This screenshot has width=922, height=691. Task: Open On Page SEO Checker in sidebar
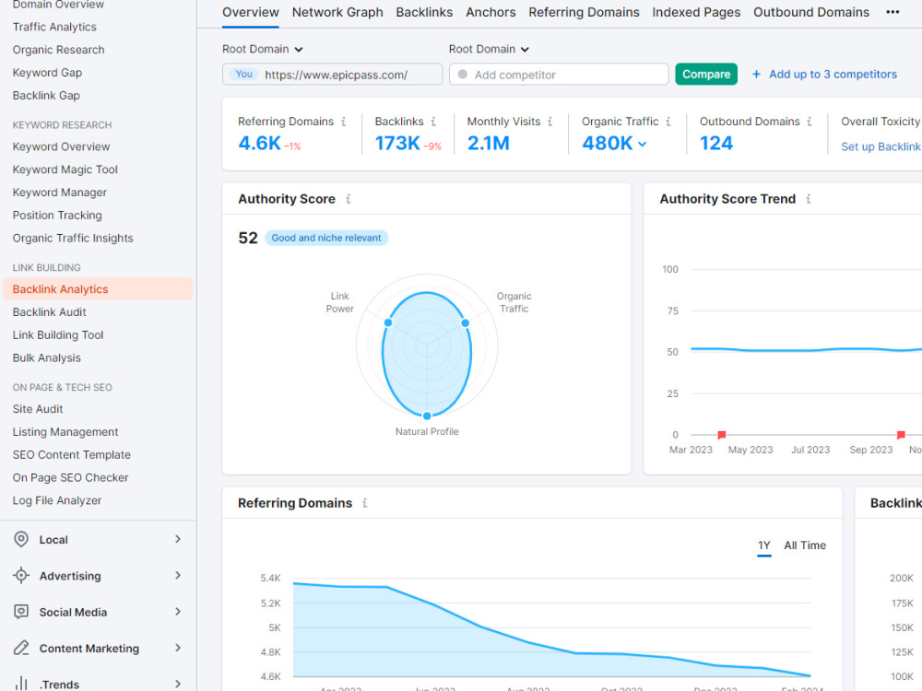pos(71,477)
